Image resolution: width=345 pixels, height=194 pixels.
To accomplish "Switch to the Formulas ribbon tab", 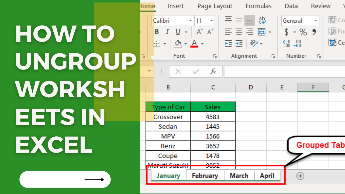I will coord(258,6).
